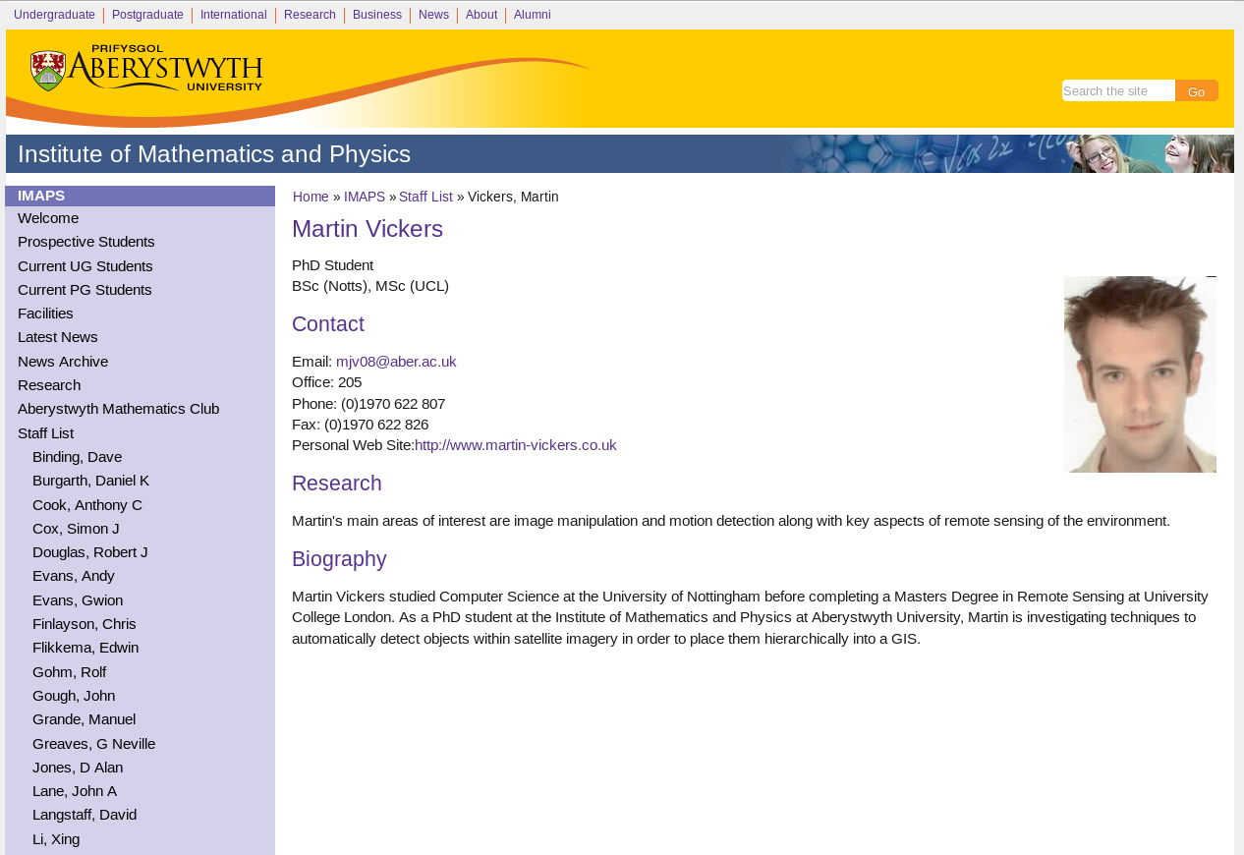1244x855 pixels.
Task: Select staff member Cook, Anthony C
Action: (87, 505)
